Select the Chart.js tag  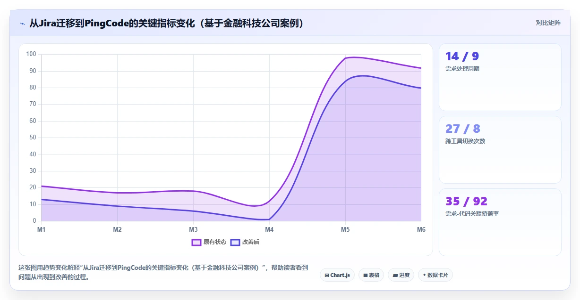[337, 275]
